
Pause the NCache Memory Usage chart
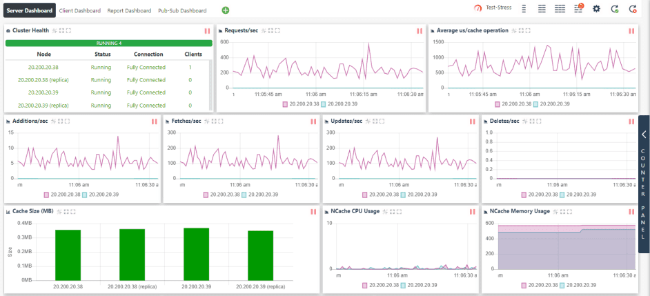(x=631, y=211)
